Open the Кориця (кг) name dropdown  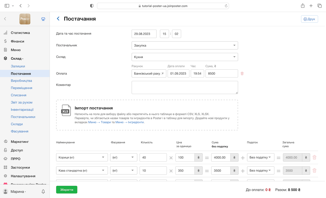[x=82, y=157]
